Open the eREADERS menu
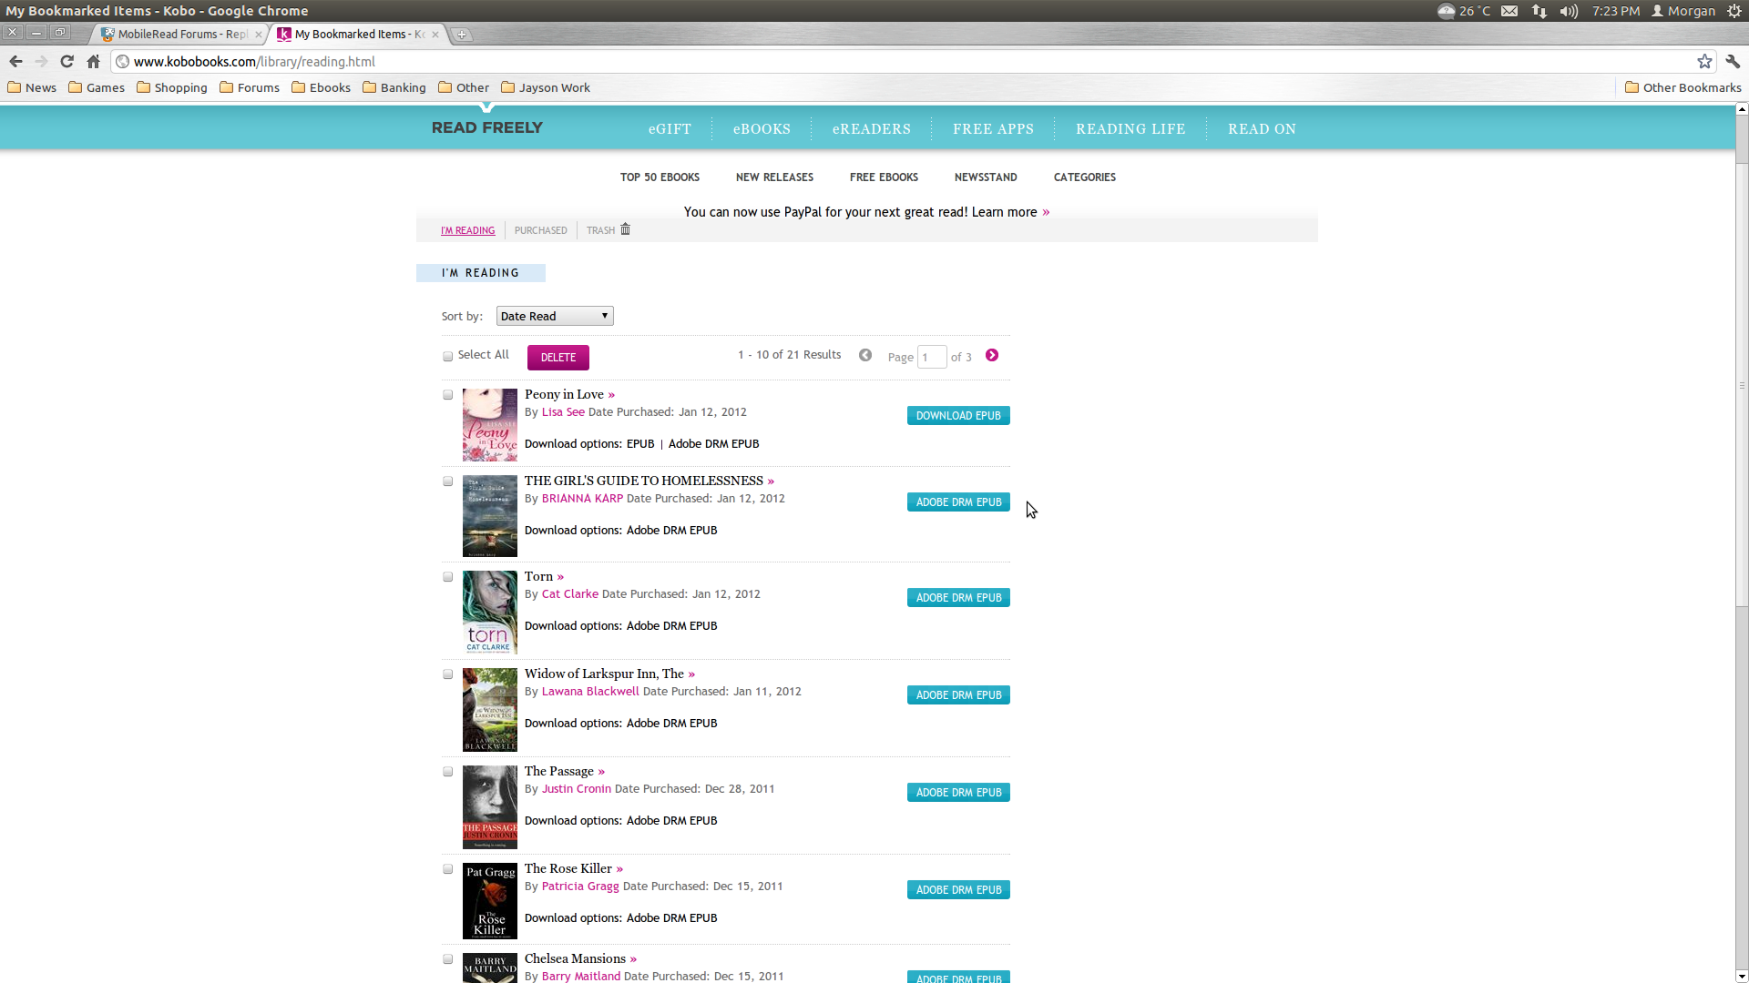1749x983 pixels. (x=871, y=129)
